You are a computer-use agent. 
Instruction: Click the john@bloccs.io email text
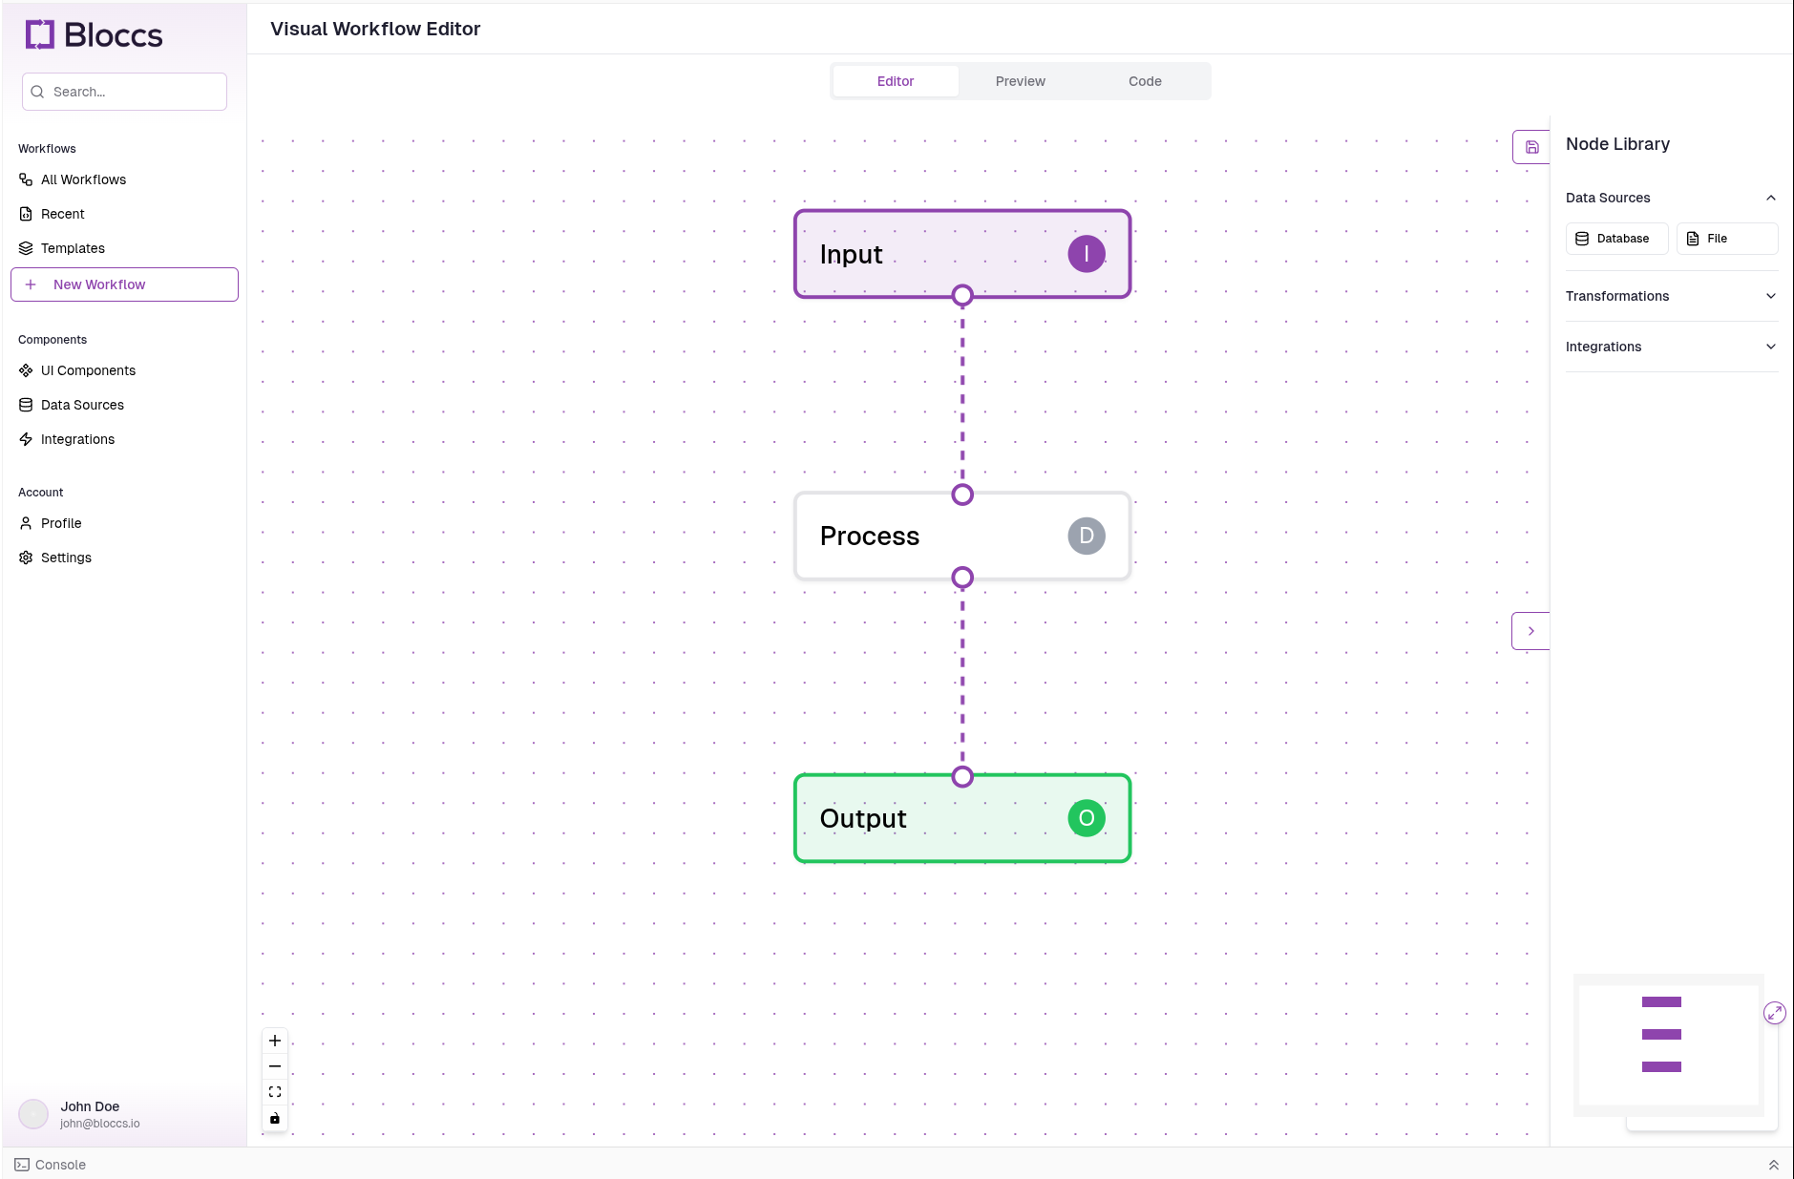tap(100, 1124)
